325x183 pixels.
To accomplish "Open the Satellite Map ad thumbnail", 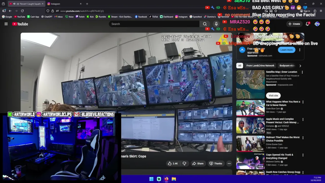I will [250, 84].
